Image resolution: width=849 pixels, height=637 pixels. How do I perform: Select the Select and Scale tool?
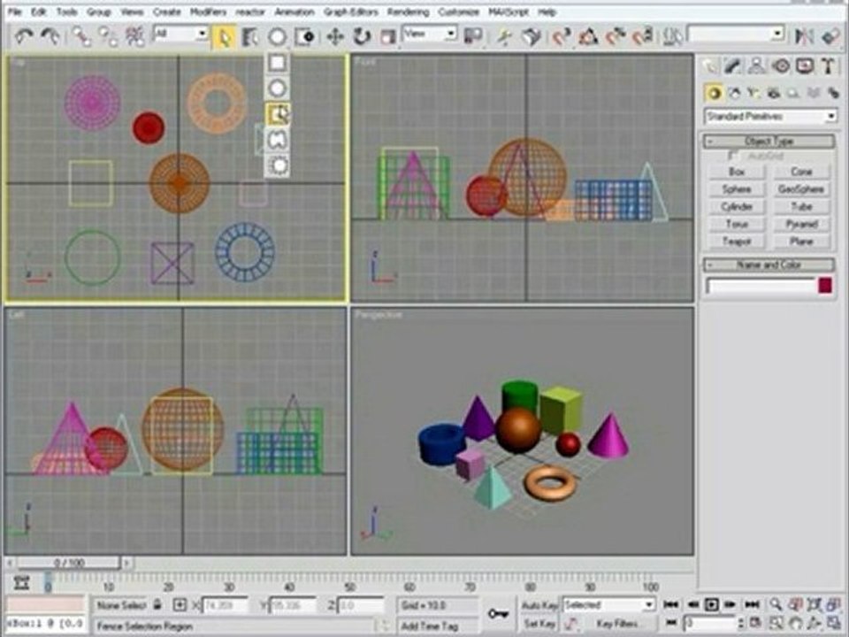click(387, 36)
